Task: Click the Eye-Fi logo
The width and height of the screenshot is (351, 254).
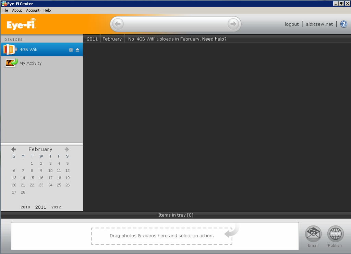Action: click(21, 24)
